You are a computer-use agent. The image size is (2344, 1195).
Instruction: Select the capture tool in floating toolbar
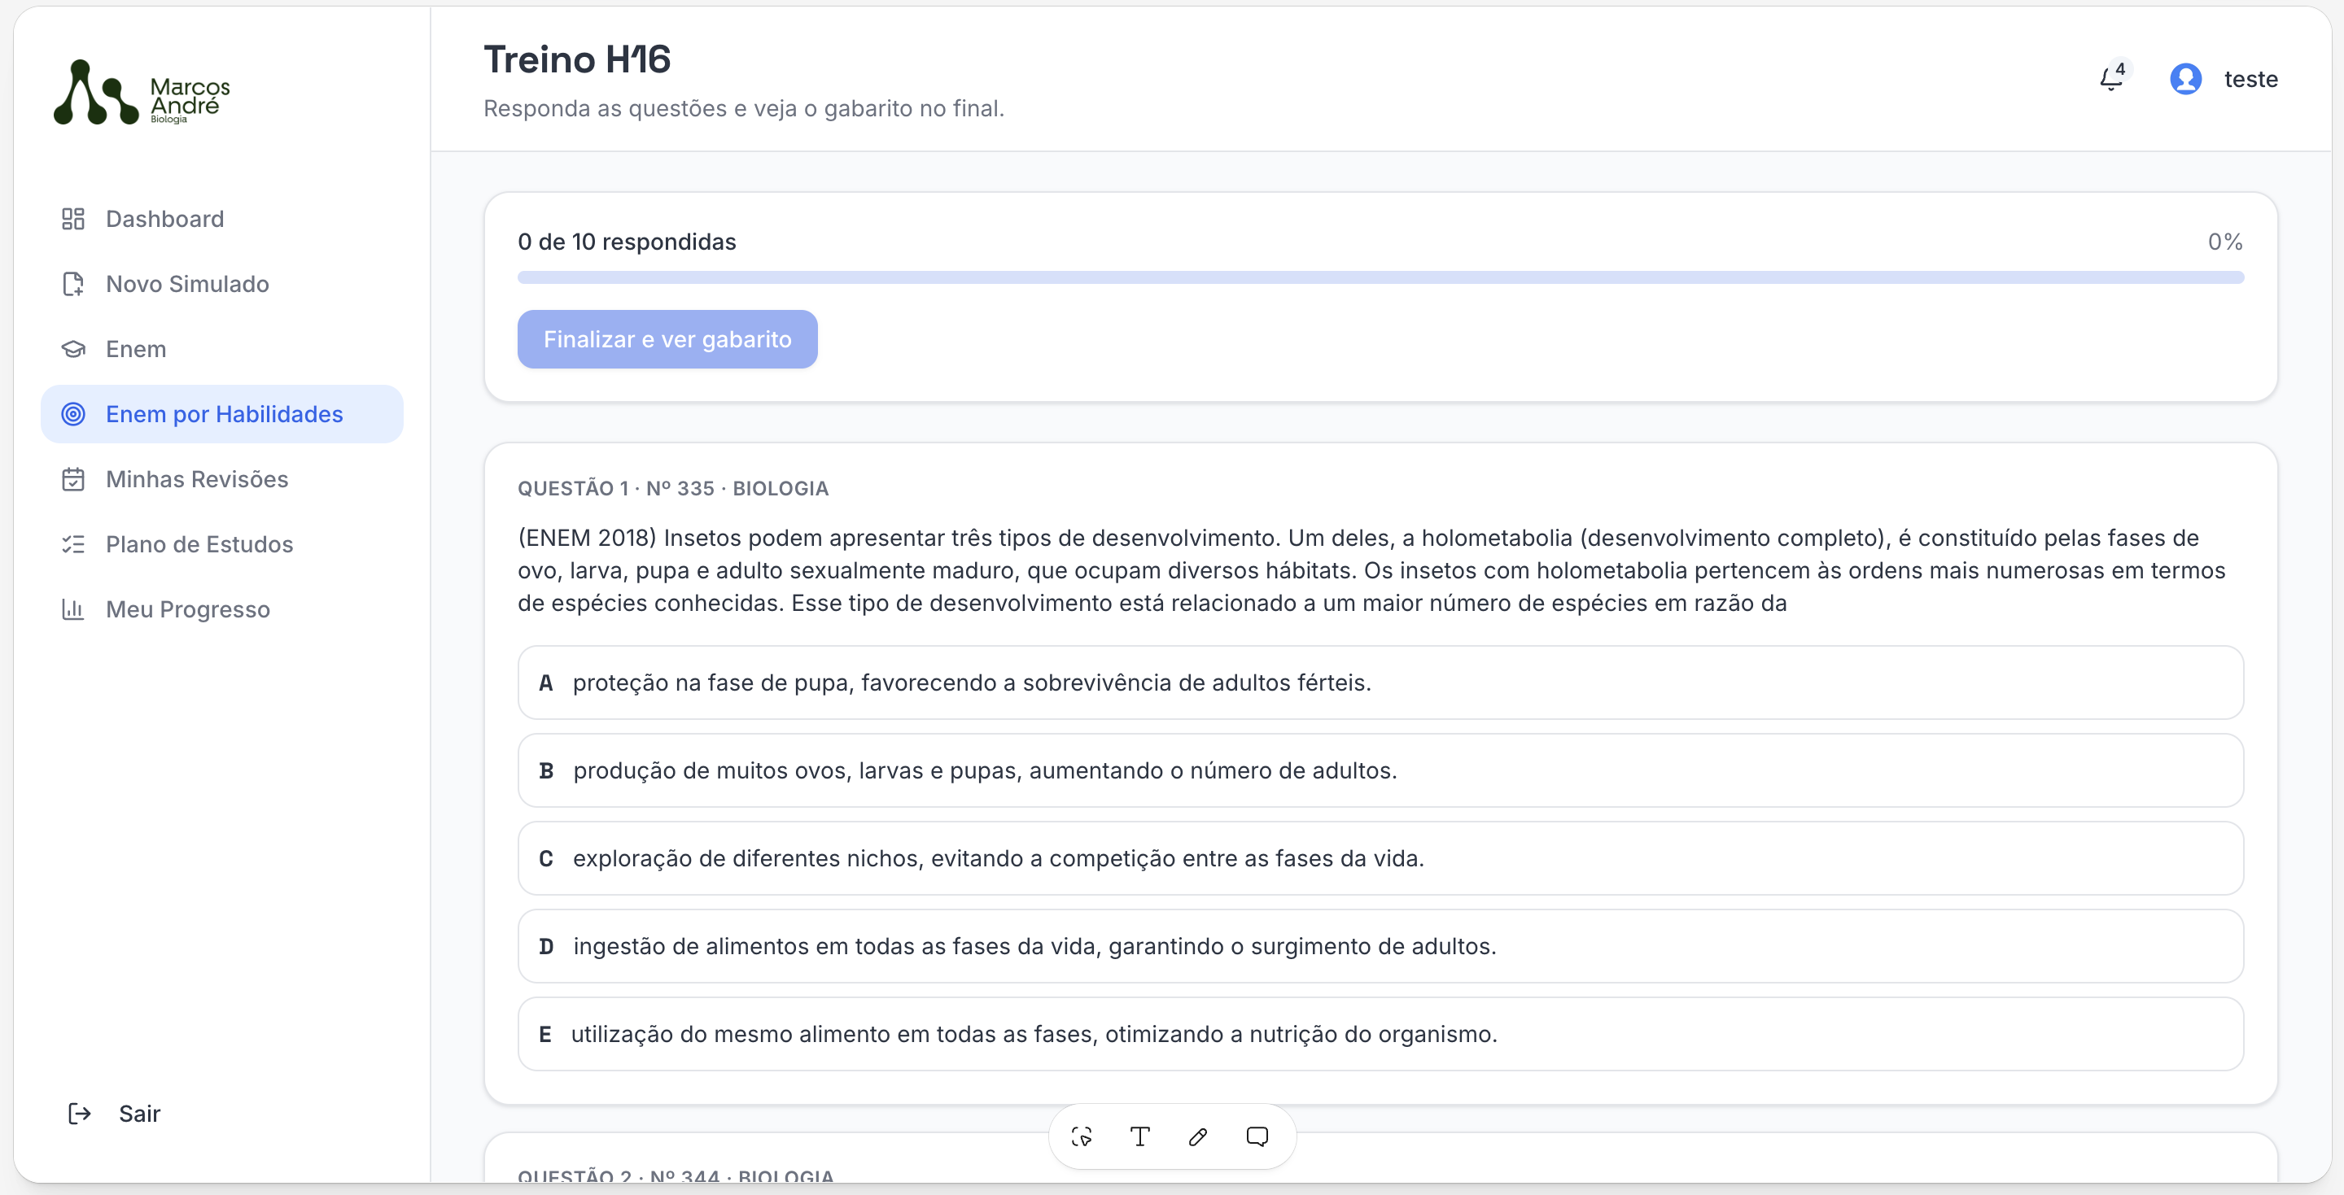point(1082,1136)
